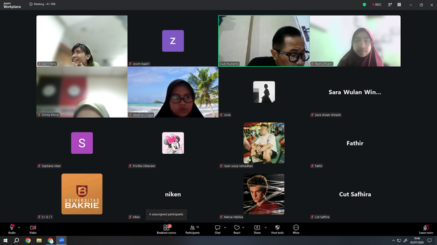The width and height of the screenshot is (437, 245).
Task: Open the View layout grid icon
Action: pos(399,5)
